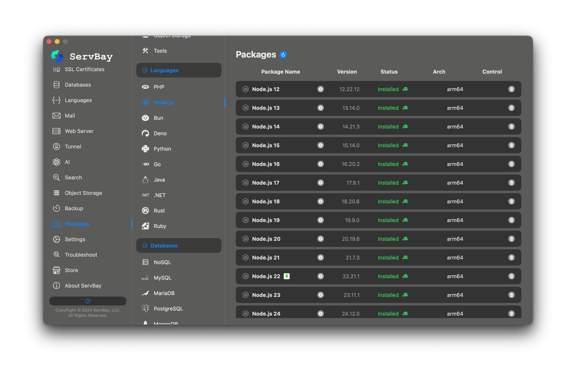Click the Version column header
Screen dimensions: 576x375
tap(347, 72)
